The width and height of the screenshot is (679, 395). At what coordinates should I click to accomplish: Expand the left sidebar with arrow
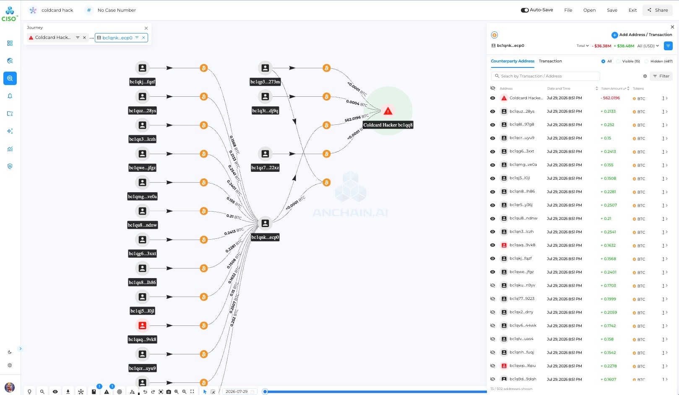pos(20,349)
